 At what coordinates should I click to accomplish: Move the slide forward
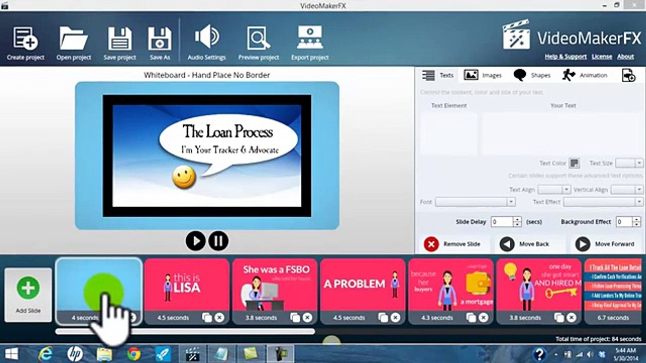(x=606, y=245)
